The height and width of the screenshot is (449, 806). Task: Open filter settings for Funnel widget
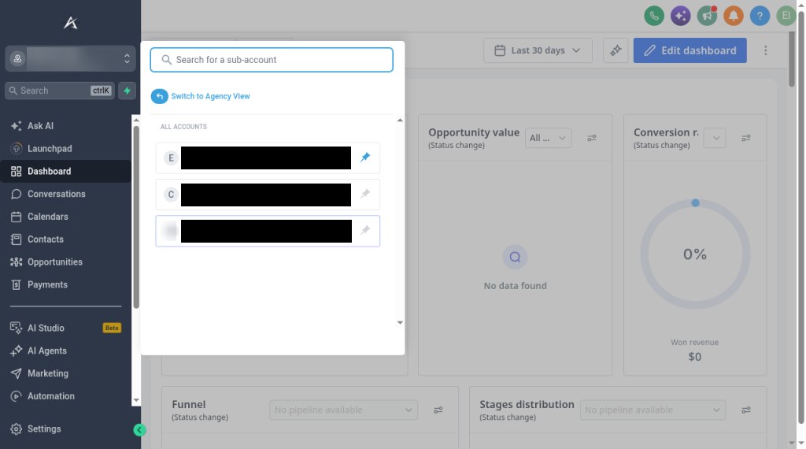click(438, 410)
